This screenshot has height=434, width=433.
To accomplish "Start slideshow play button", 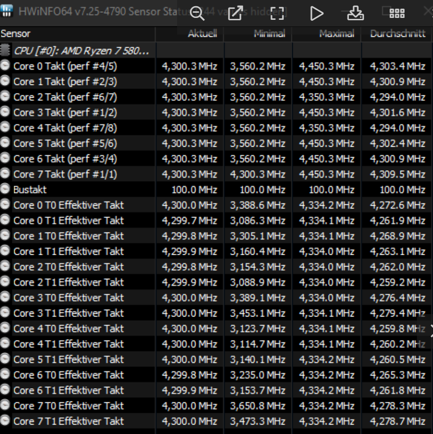I will point(317,13).
